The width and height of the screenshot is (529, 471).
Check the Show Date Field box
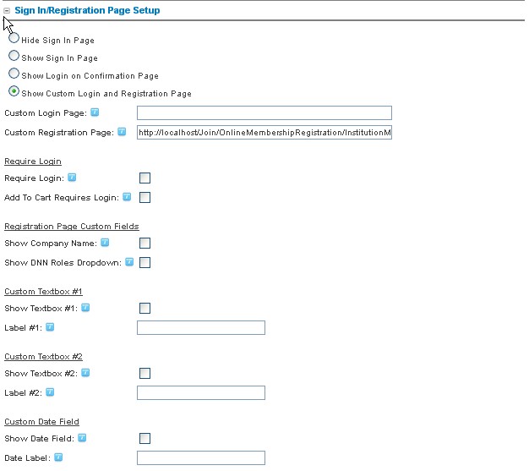145,439
